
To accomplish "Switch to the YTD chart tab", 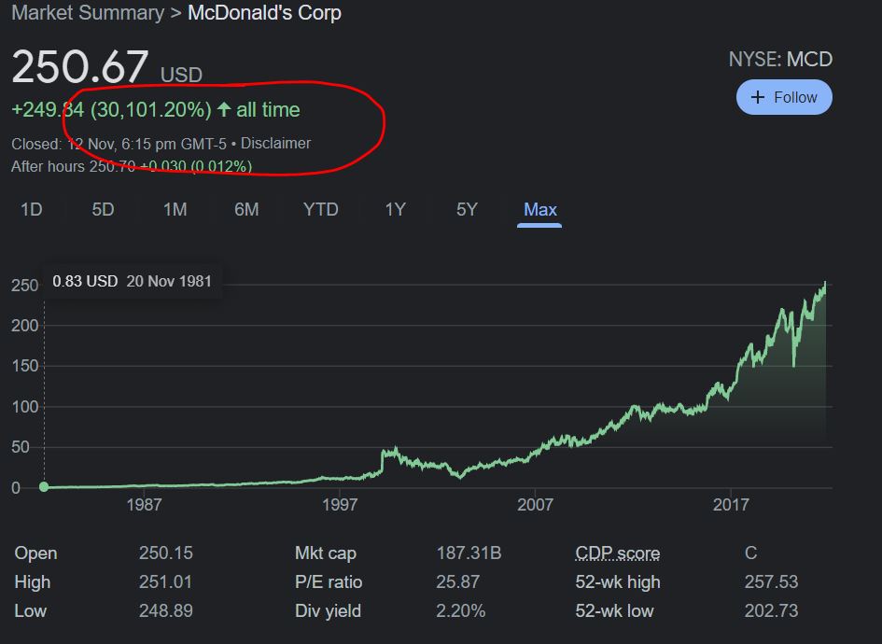I will tap(320, 209).
